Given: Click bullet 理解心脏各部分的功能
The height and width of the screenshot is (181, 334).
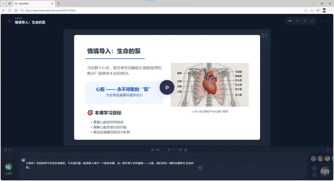Looking at the screenshot, I should pos(110,127).
